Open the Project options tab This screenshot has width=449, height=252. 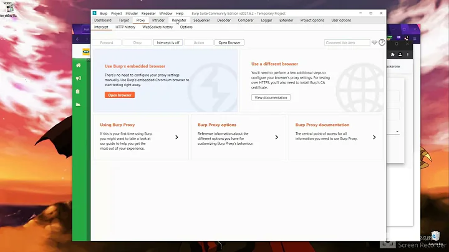[x=312, y=21]
